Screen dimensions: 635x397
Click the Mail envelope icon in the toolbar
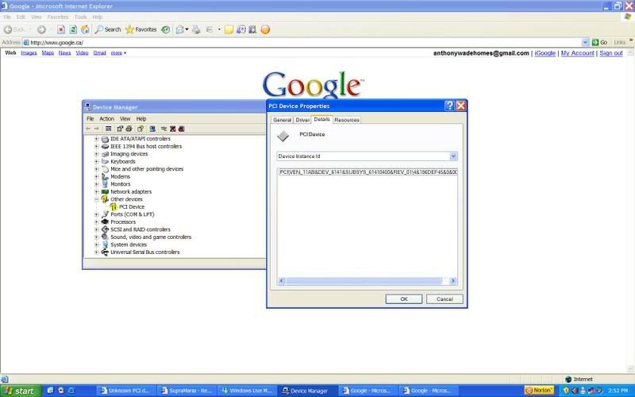(180, 29)
